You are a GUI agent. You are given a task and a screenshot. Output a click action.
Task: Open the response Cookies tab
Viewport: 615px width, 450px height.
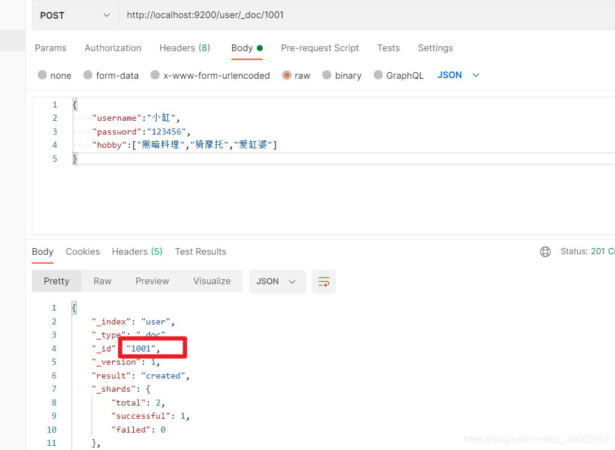pyautogui.click(x=83, y=252)
